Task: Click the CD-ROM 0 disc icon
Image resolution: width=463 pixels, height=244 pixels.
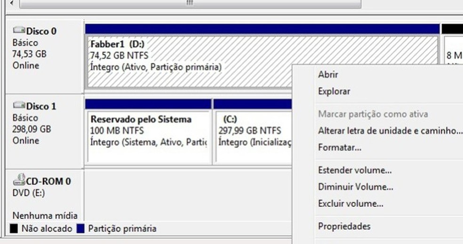Action: click(19, 180)
